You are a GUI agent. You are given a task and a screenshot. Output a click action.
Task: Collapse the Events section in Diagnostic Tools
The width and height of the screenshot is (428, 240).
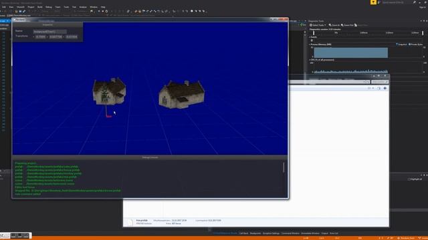[310, 37]
